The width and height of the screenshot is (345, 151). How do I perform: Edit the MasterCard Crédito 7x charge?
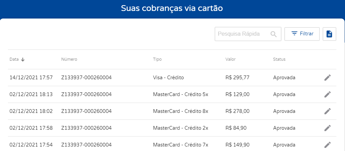pyautogui.click(x=327, y=145)
